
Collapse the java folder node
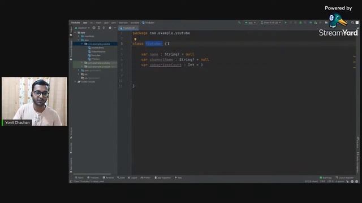[79, 40]
